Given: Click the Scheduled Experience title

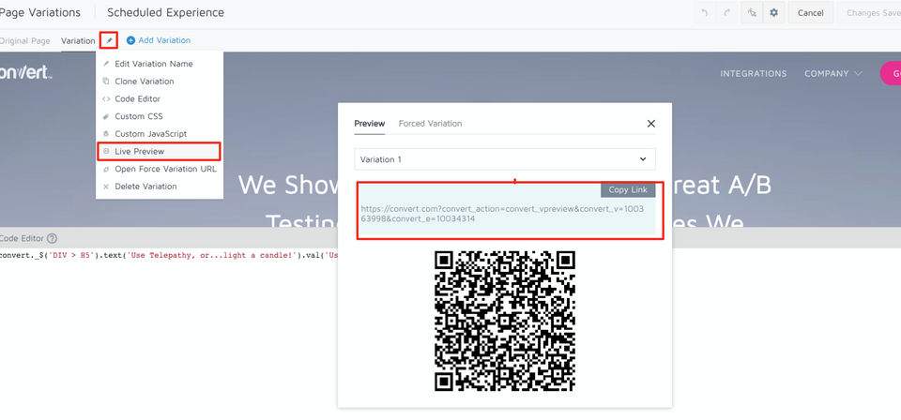Looking at the screenshot, I should [x=165, y=12].
